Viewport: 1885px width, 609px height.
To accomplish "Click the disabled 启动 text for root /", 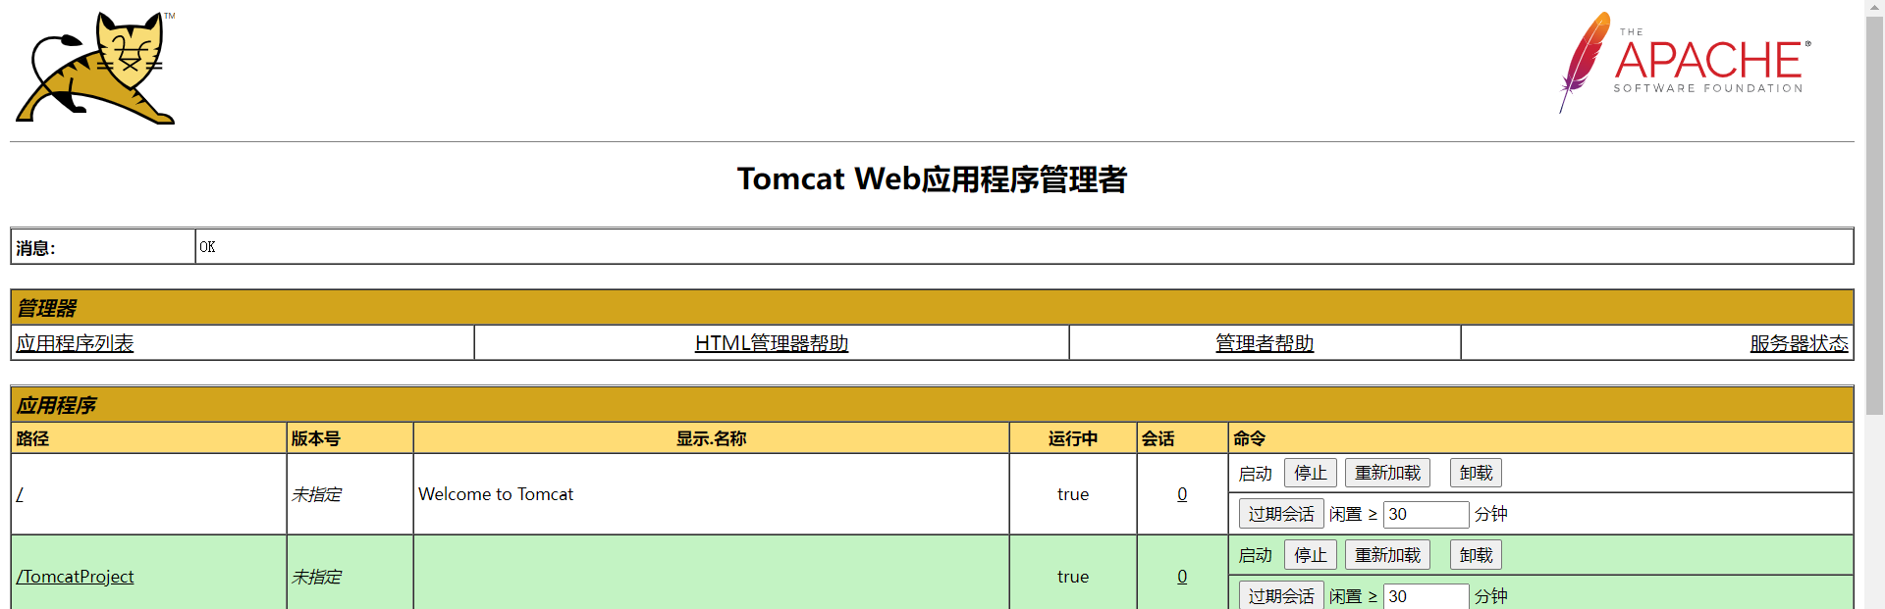I will coord(1256,474).
